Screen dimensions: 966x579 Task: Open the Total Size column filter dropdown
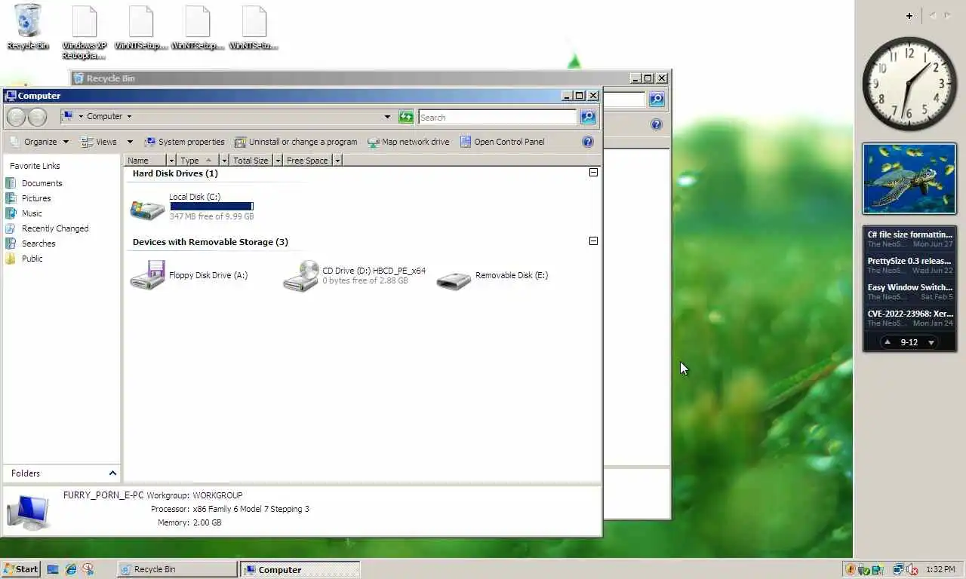278,161
